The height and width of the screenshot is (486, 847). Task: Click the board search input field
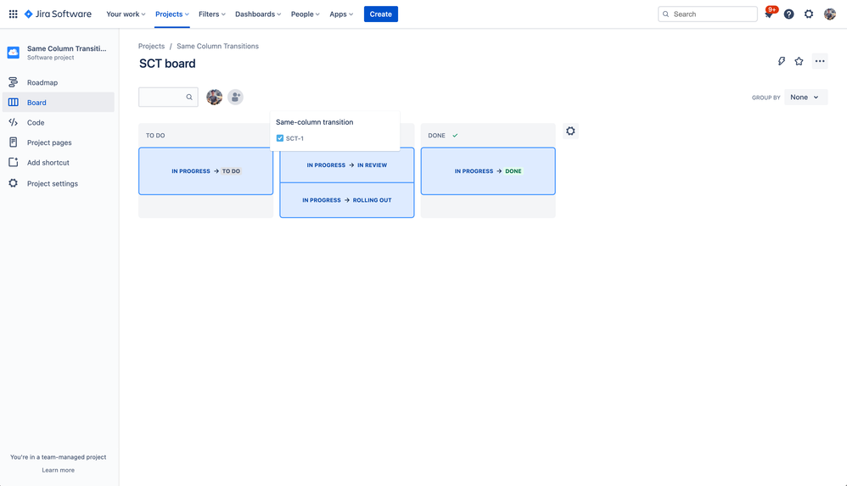[168, 98]
